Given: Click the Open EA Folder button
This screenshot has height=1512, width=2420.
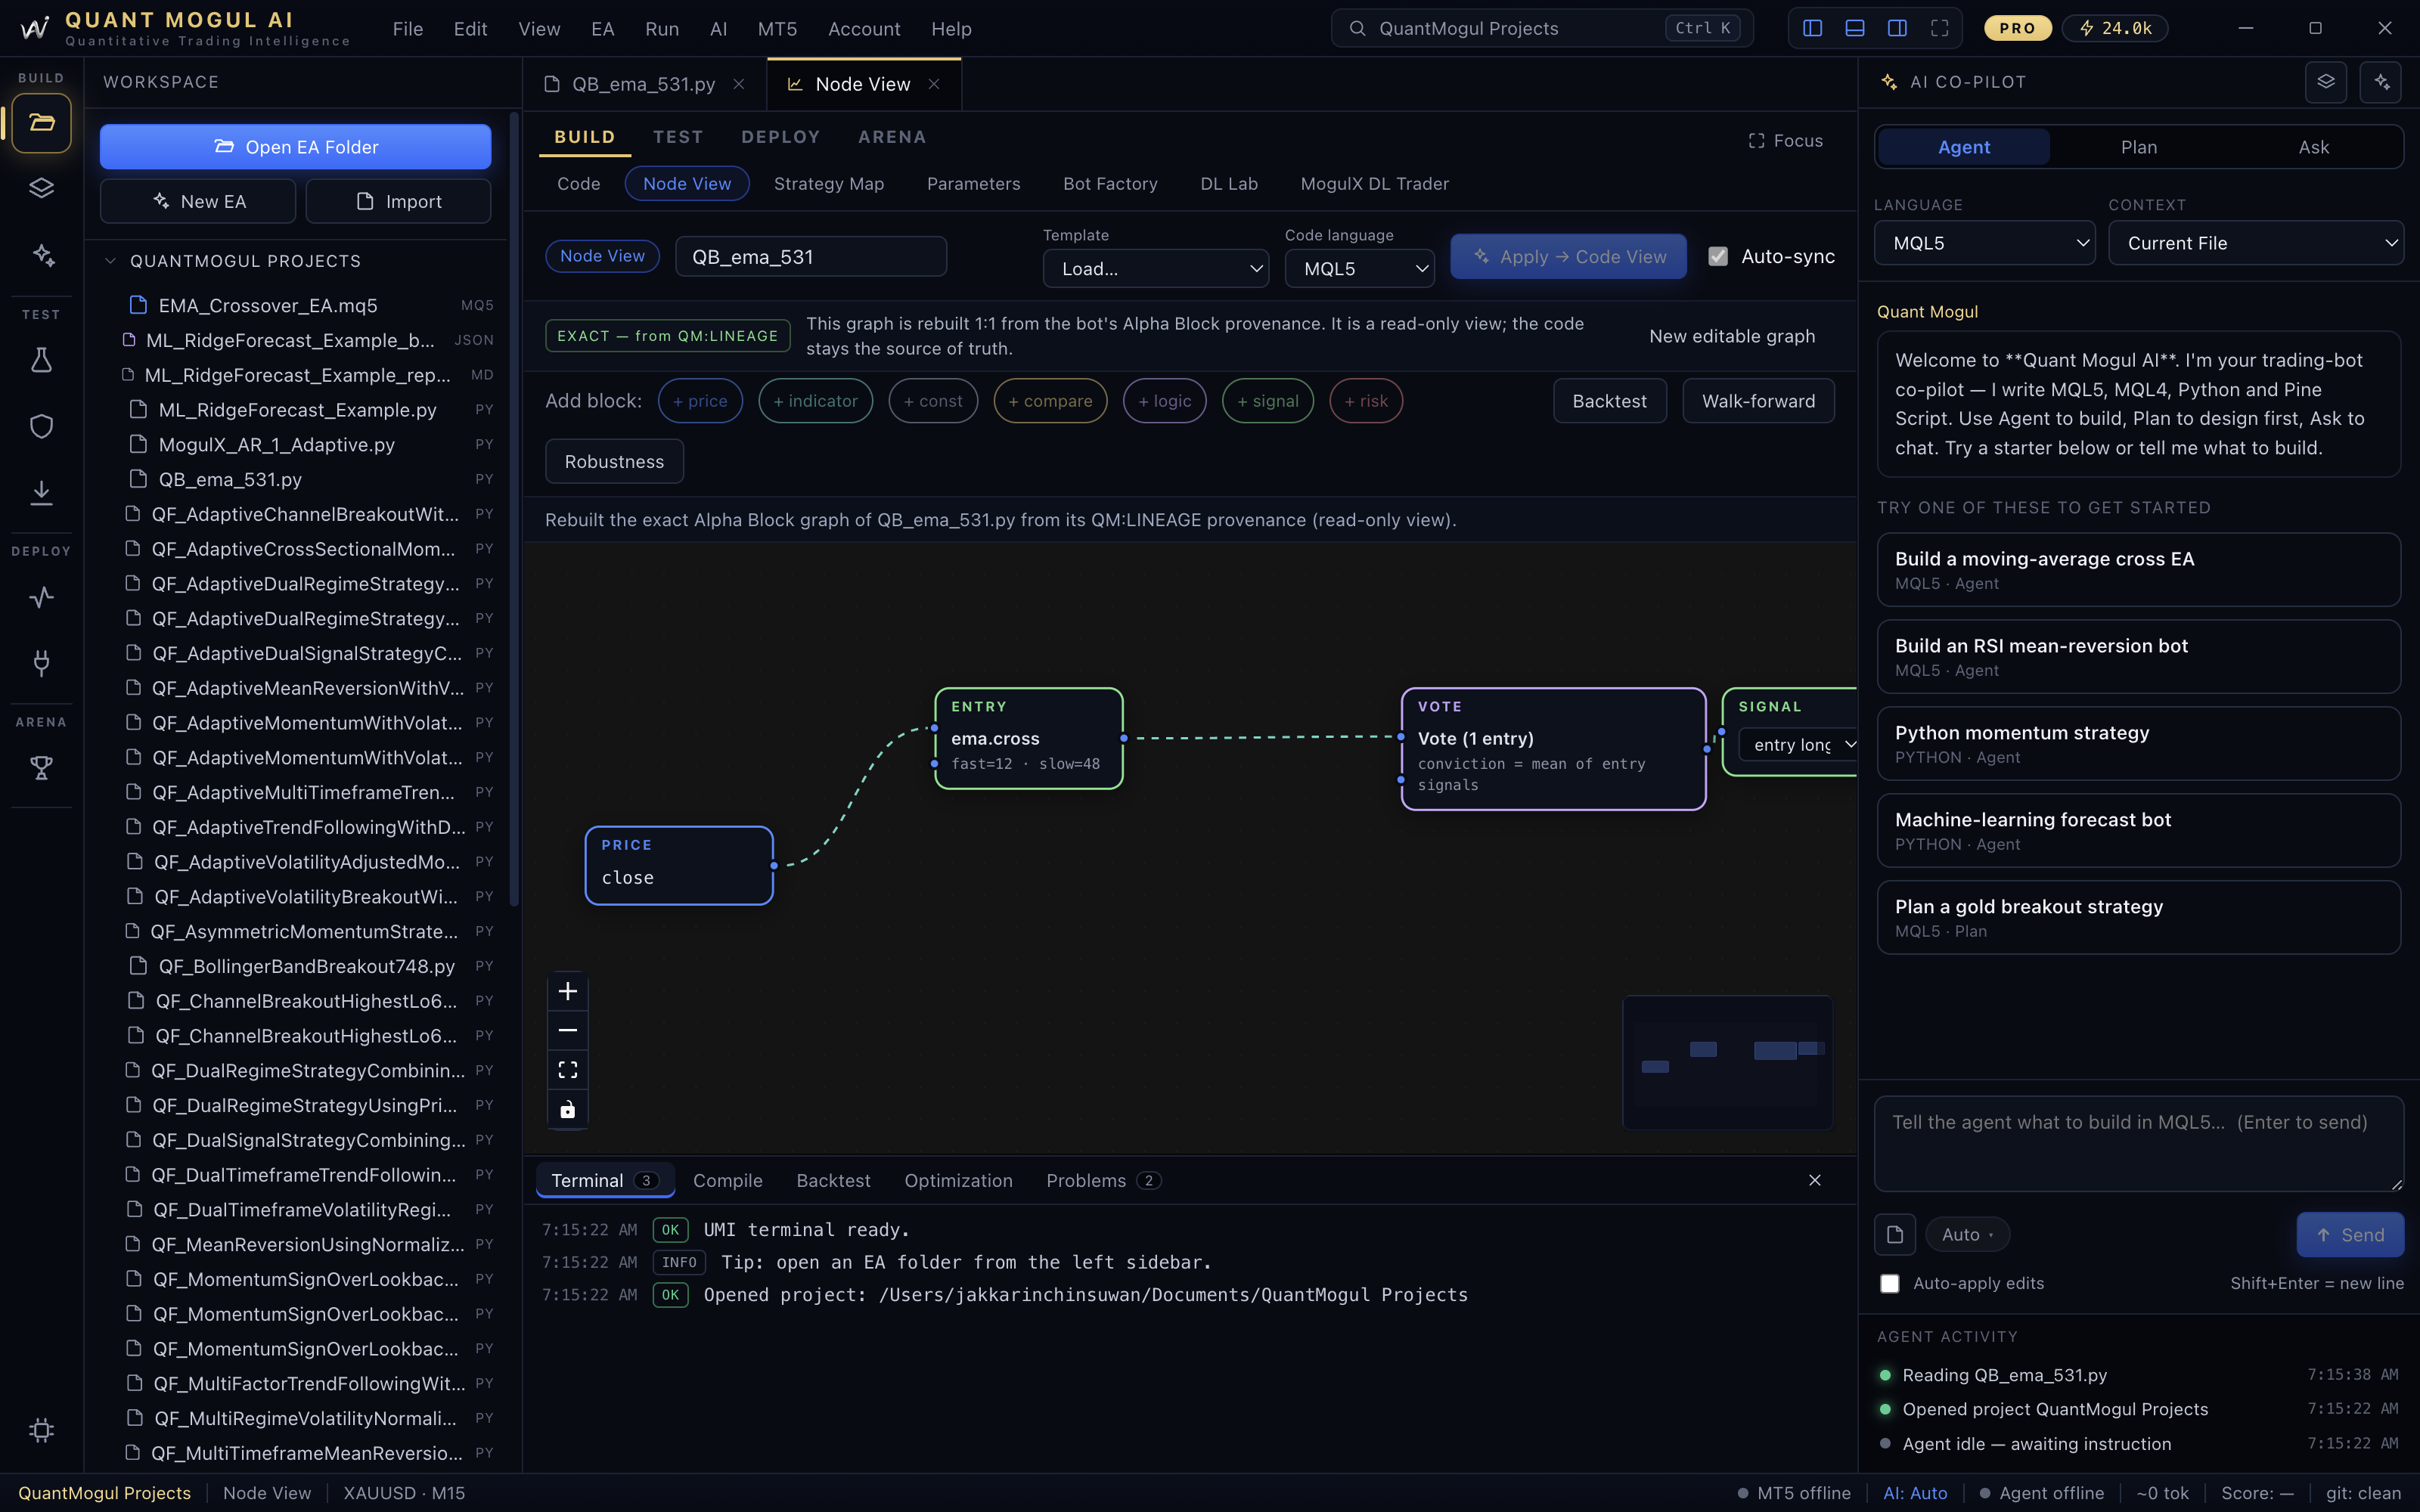Looking at the screenshot, I should click(296, 147).
